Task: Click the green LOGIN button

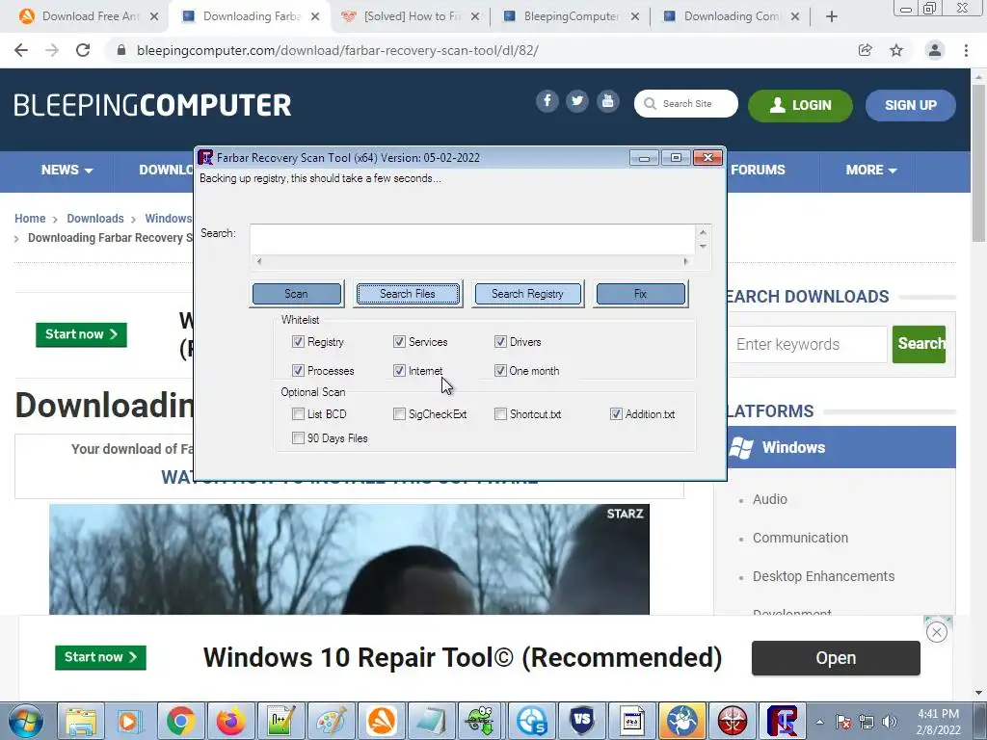Action: [x=800, y=105]
